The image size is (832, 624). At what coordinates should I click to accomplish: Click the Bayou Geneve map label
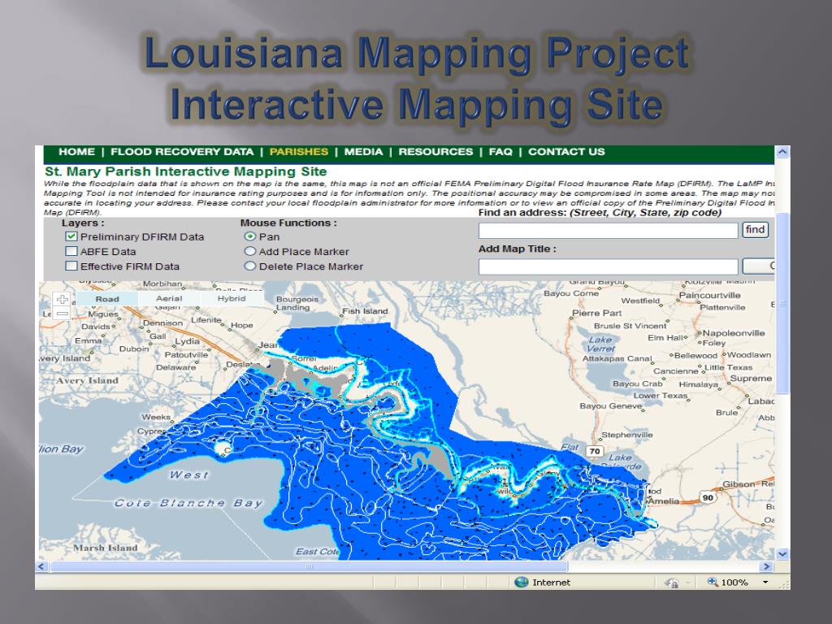610,406
